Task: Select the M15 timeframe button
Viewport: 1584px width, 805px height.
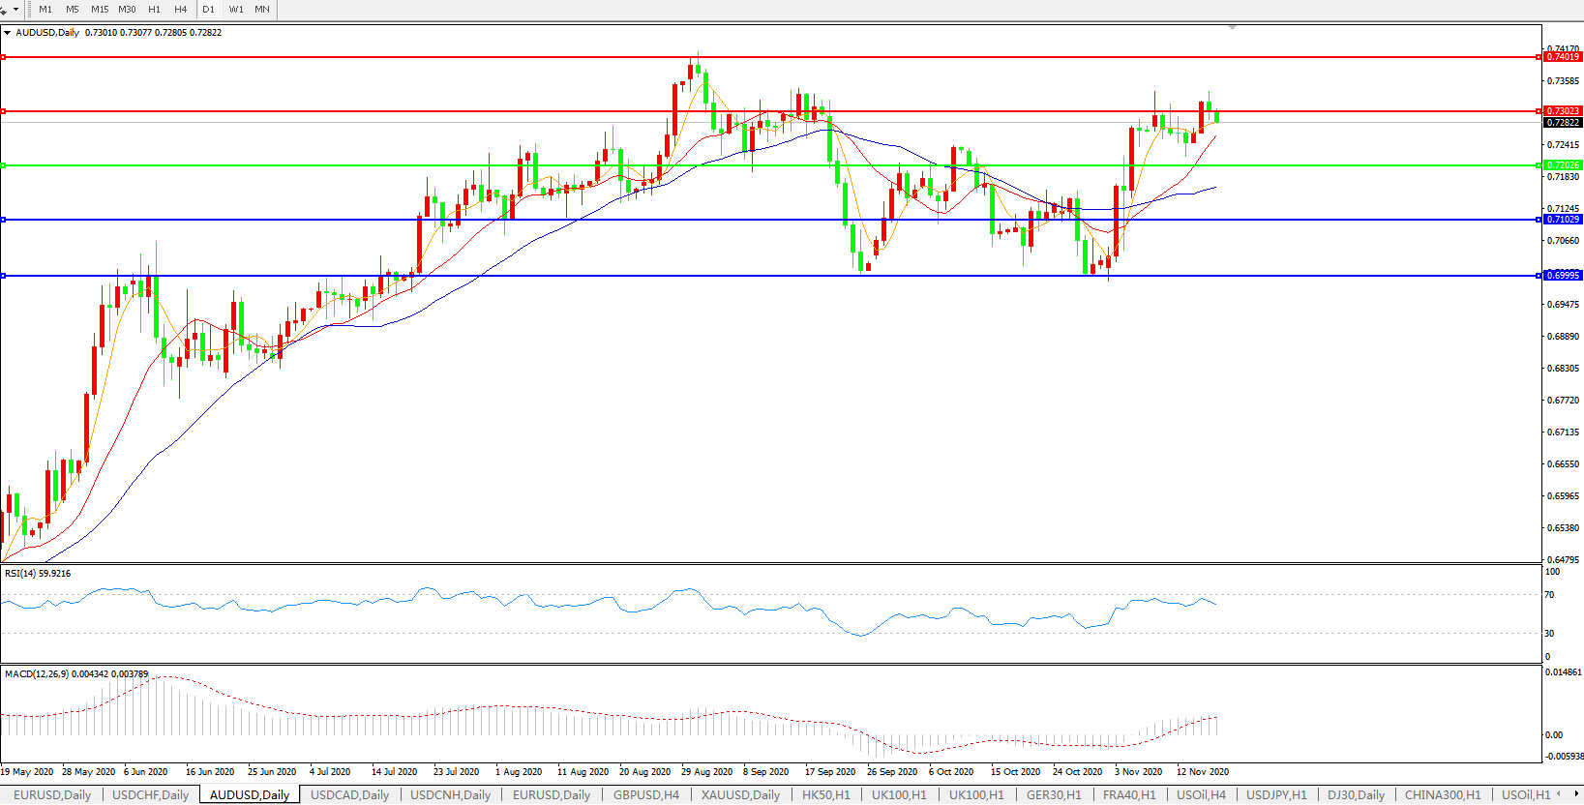Action: (x=100, y=10)
